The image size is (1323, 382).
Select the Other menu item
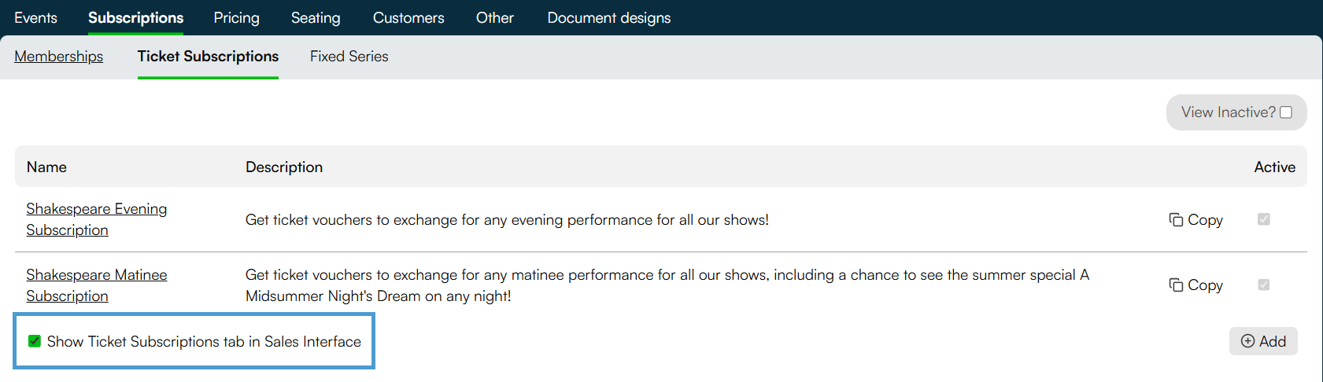point(495,17)
